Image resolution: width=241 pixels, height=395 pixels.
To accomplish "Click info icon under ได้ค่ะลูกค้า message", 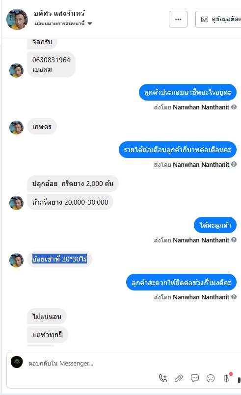I will pyautogui.click(x=234, y=240).
